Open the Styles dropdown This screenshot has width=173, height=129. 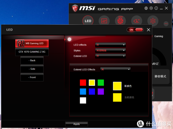coord(110,51)
